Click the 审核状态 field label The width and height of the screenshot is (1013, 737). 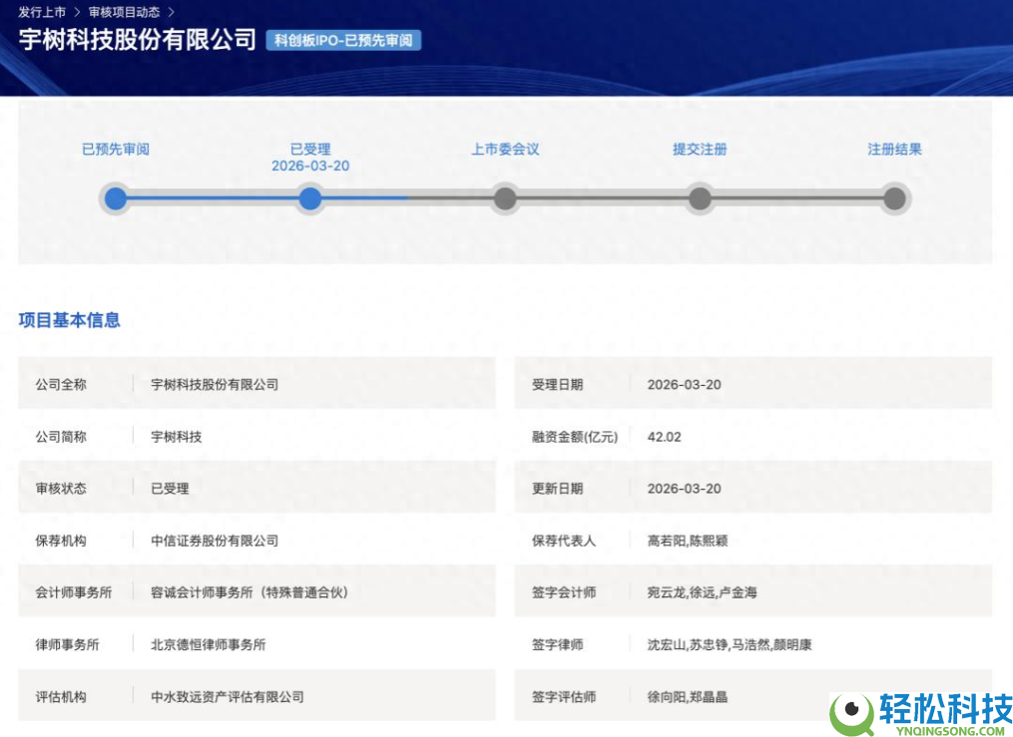[61, 489]
